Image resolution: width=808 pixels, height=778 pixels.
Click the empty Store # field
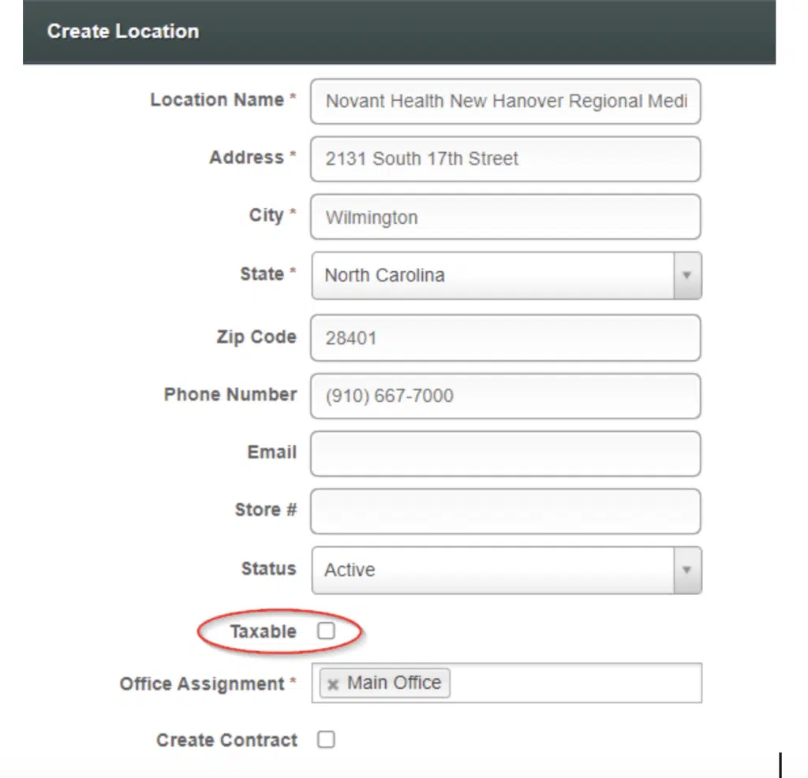pyautogui.click(x=505, y=512)
